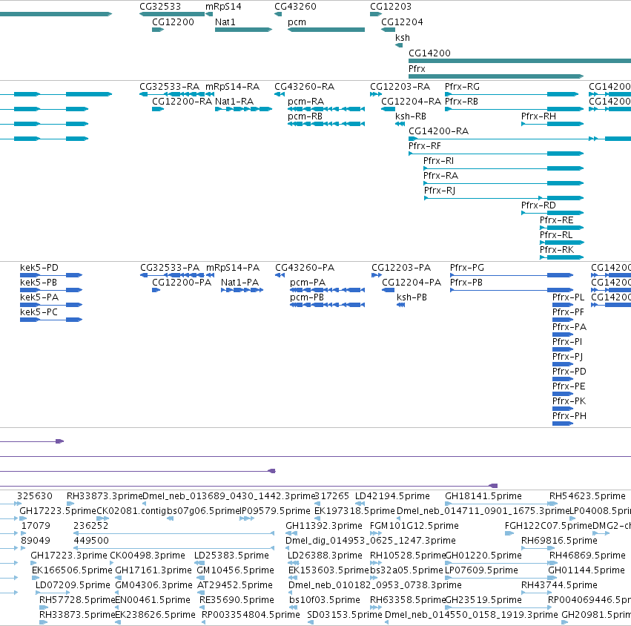
Task: Select the Pfrx-PB protein label
Action: coord(466,283)
